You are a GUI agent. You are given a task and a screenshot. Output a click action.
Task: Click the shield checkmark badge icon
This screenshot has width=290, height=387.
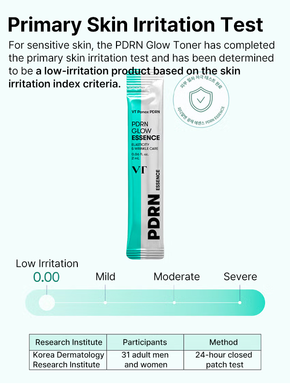coord(199,100)
